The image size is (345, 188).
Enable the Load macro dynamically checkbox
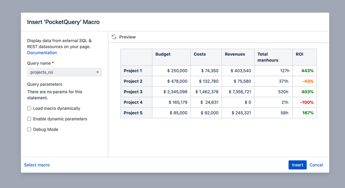coord(29,108)
